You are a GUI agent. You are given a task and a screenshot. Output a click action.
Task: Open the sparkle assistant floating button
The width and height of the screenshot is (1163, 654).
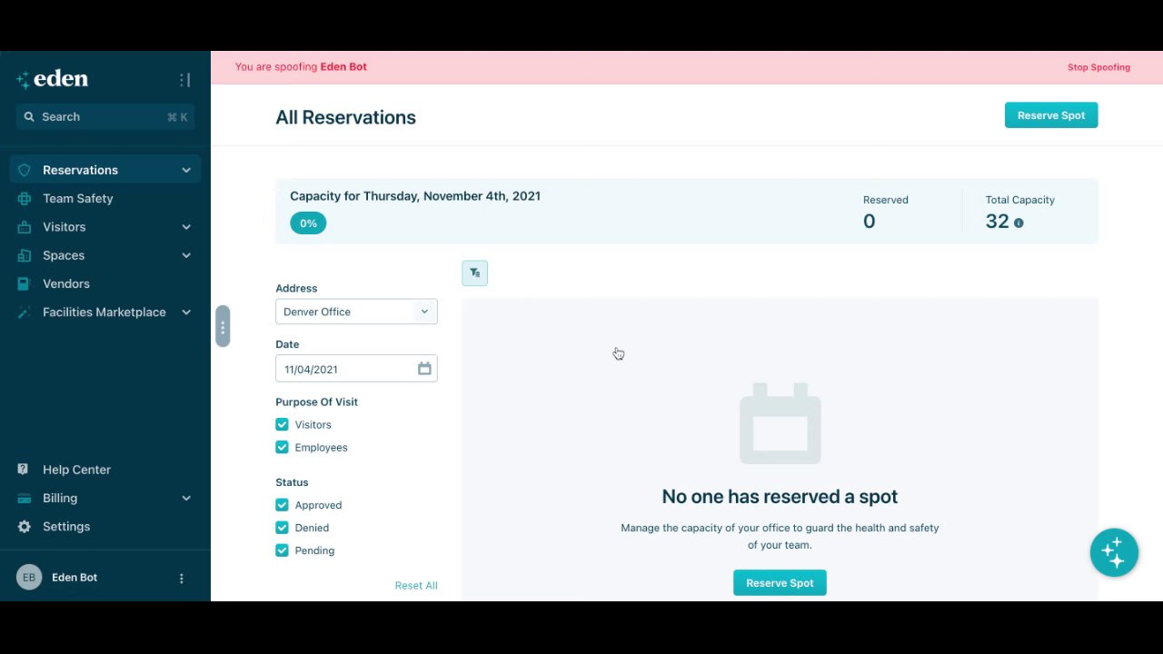(1114, 552)
